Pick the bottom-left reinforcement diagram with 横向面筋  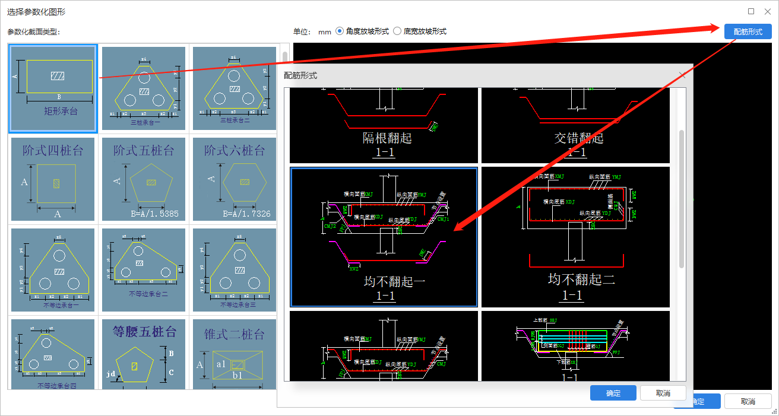pos(384,346)
